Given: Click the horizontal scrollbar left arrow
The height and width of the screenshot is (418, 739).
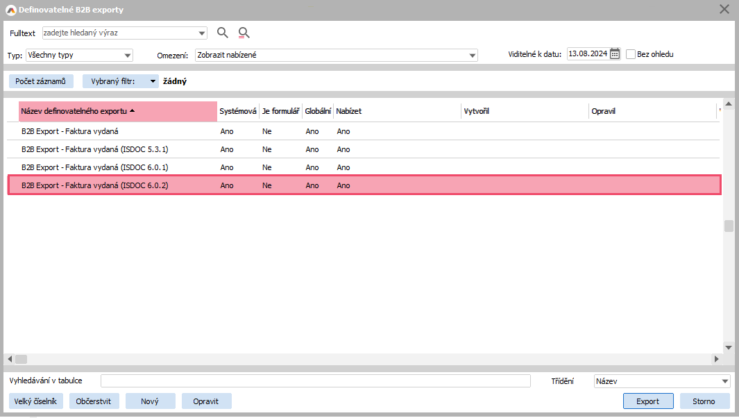Looking at the screenshot, I should [x=10, y=359].
